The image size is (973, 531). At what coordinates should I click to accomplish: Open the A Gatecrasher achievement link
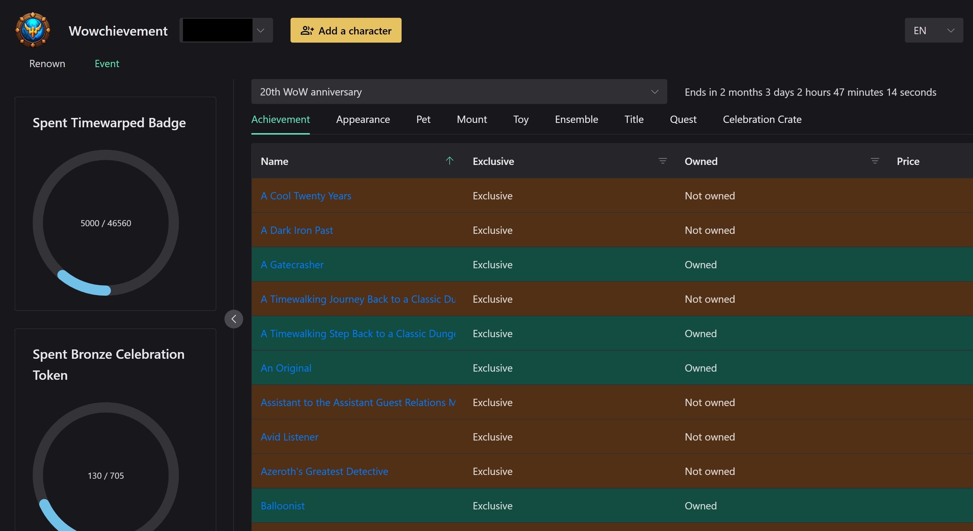(x=292, y=265)
